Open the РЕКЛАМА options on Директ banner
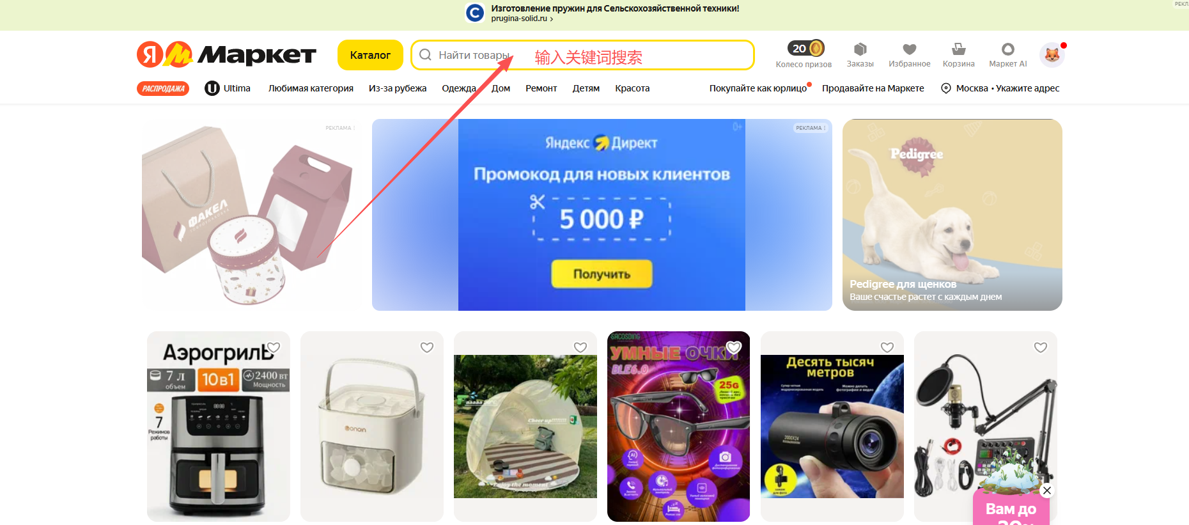Image resolution: width=1189 pixels, height=525 pixels. click(x=811, y=128)
